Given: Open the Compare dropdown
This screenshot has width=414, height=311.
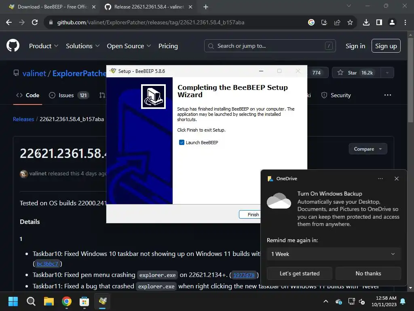Looking at the screenshot, I should tap(368, 149).
